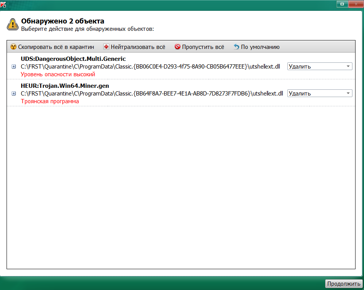Click the quarantine radiation icon in toolbar

pyautogui.click(x=13, y=47)
